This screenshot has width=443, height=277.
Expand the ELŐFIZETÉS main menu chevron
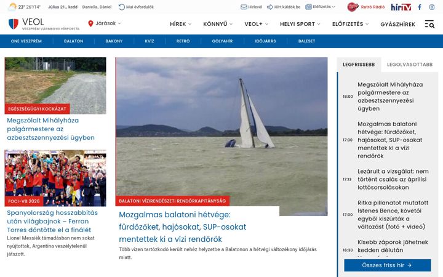(367, 24)
